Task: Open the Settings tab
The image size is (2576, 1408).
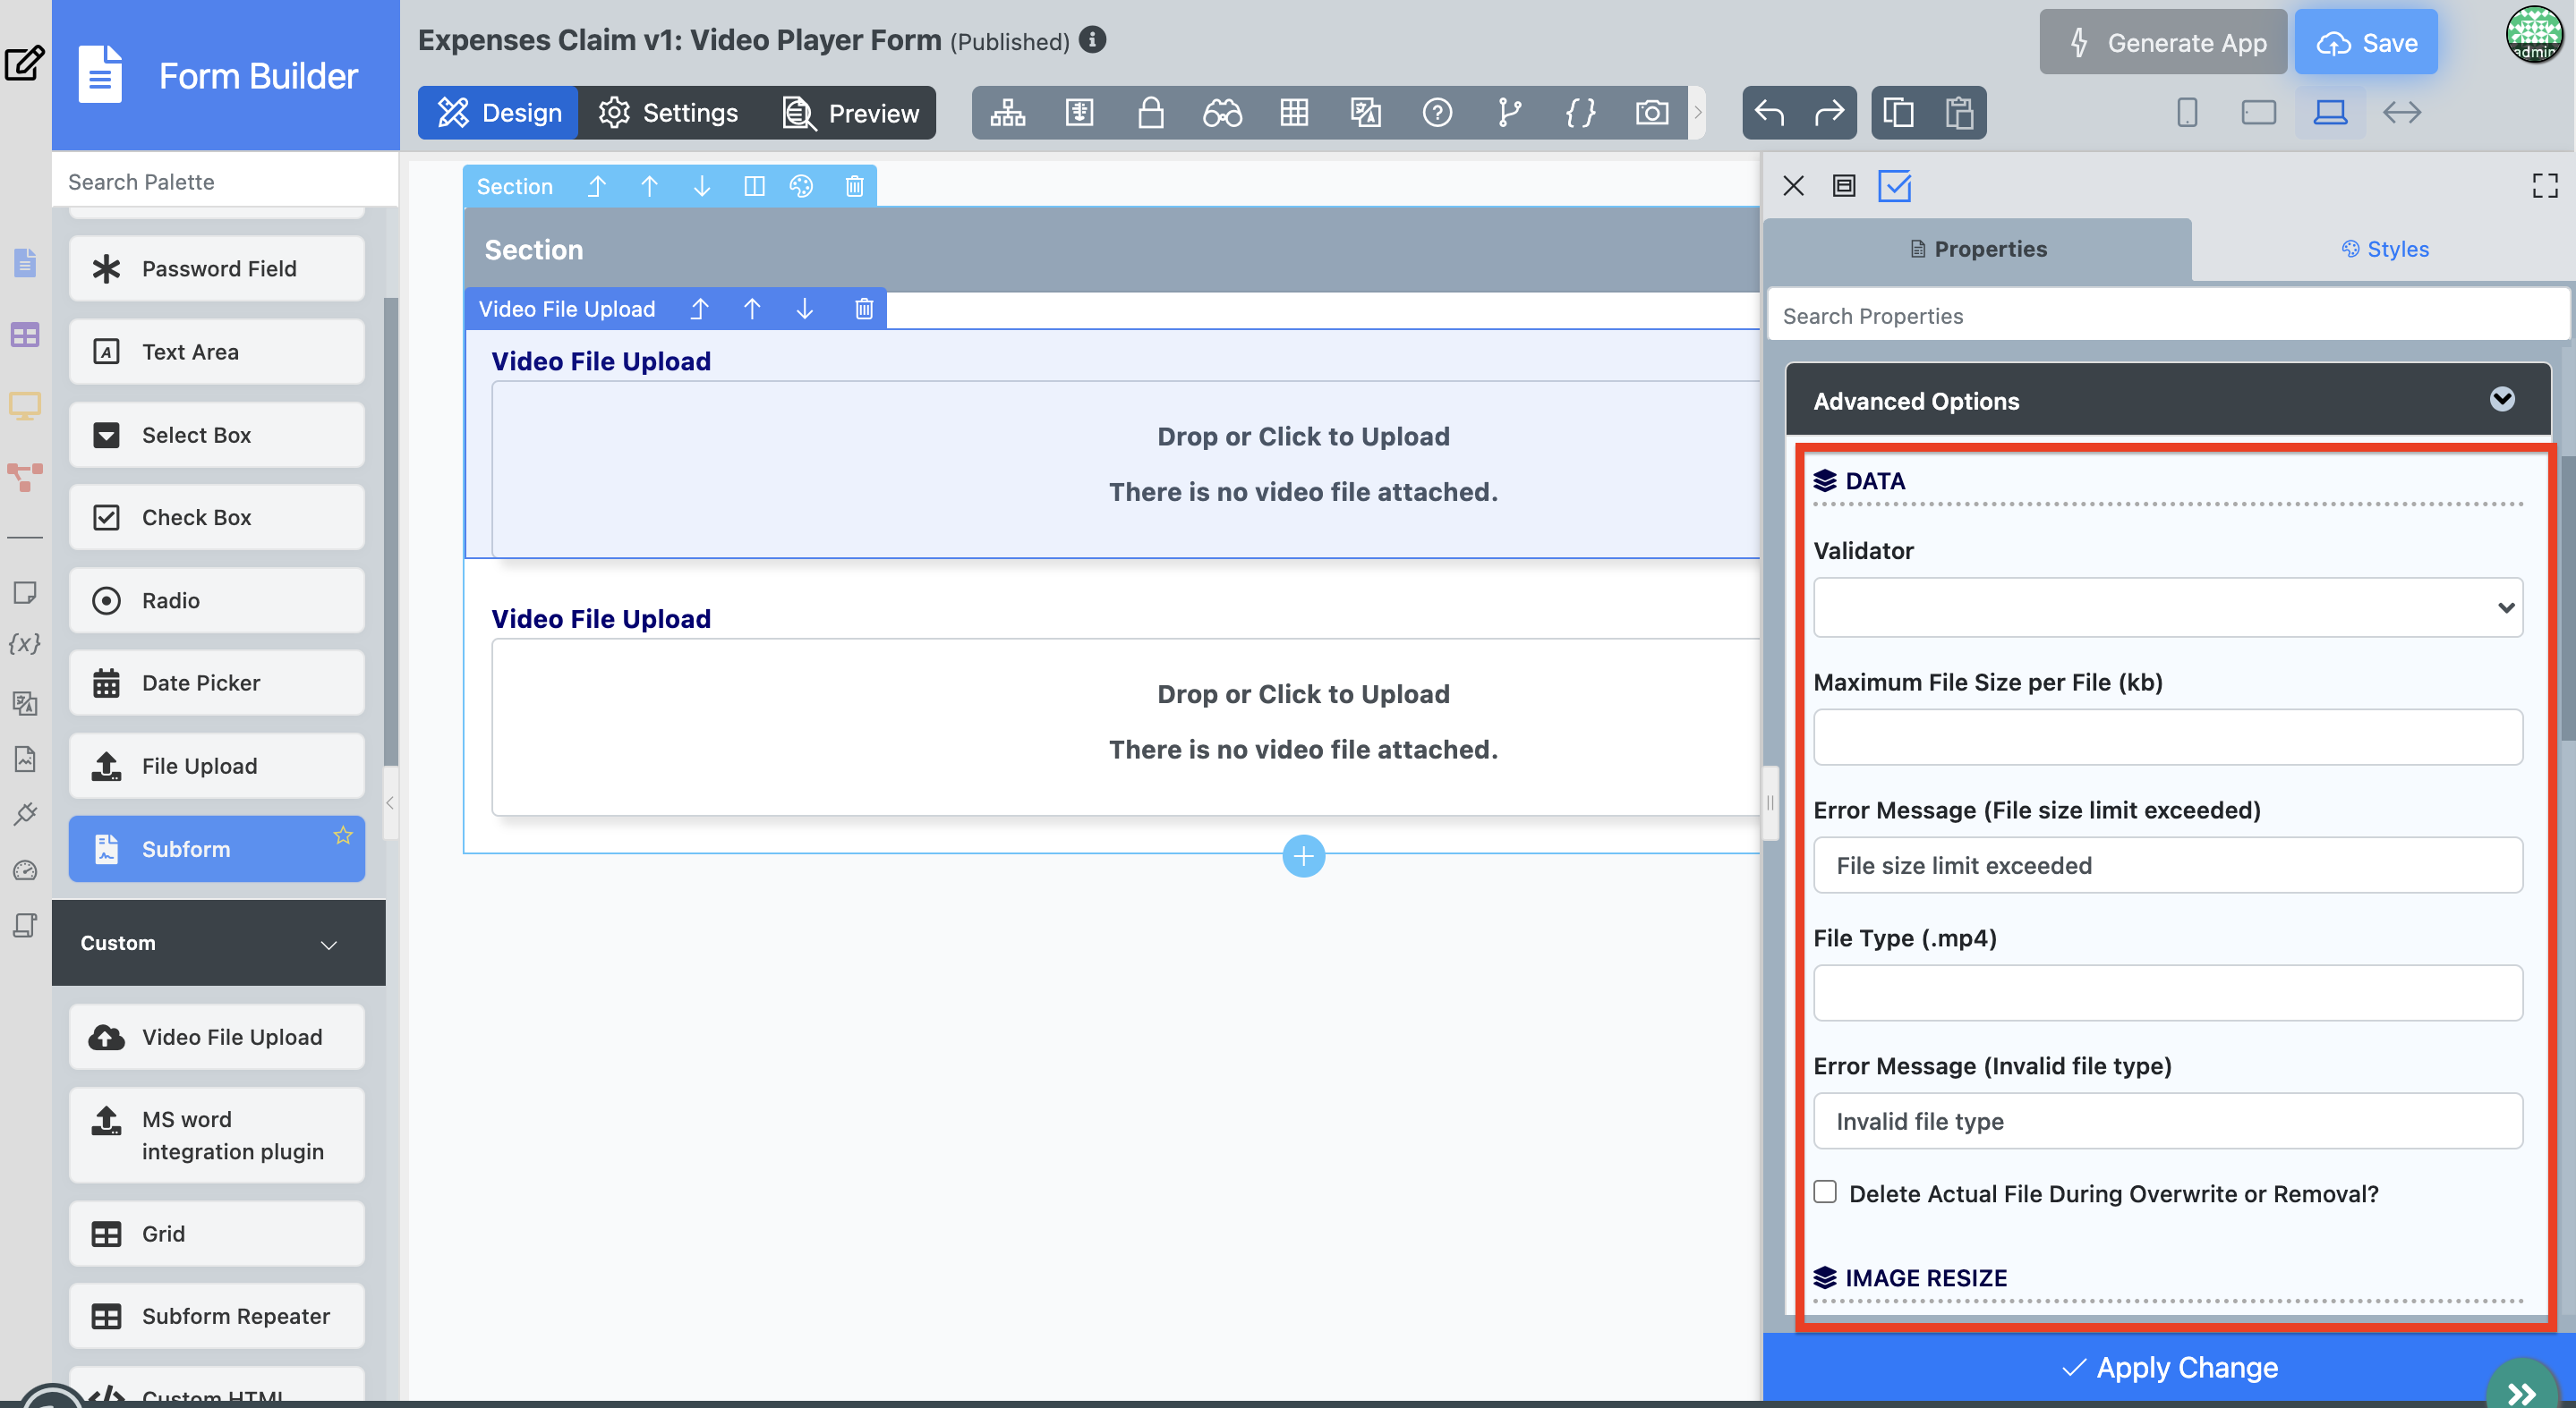Action: [x=668, y=113]
